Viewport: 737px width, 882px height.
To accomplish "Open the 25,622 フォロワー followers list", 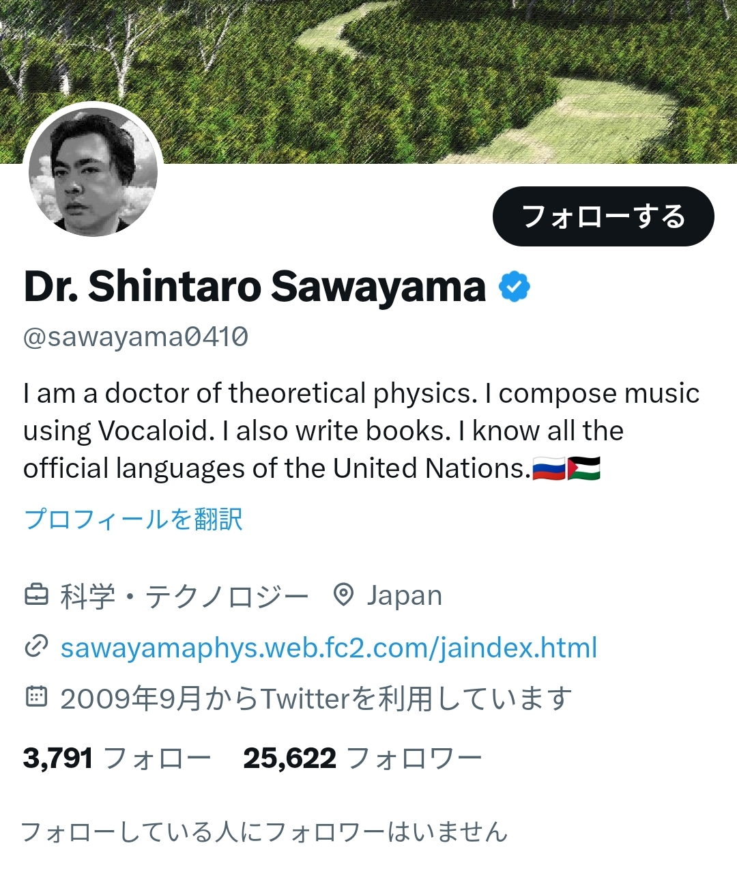I will point(362,758).
